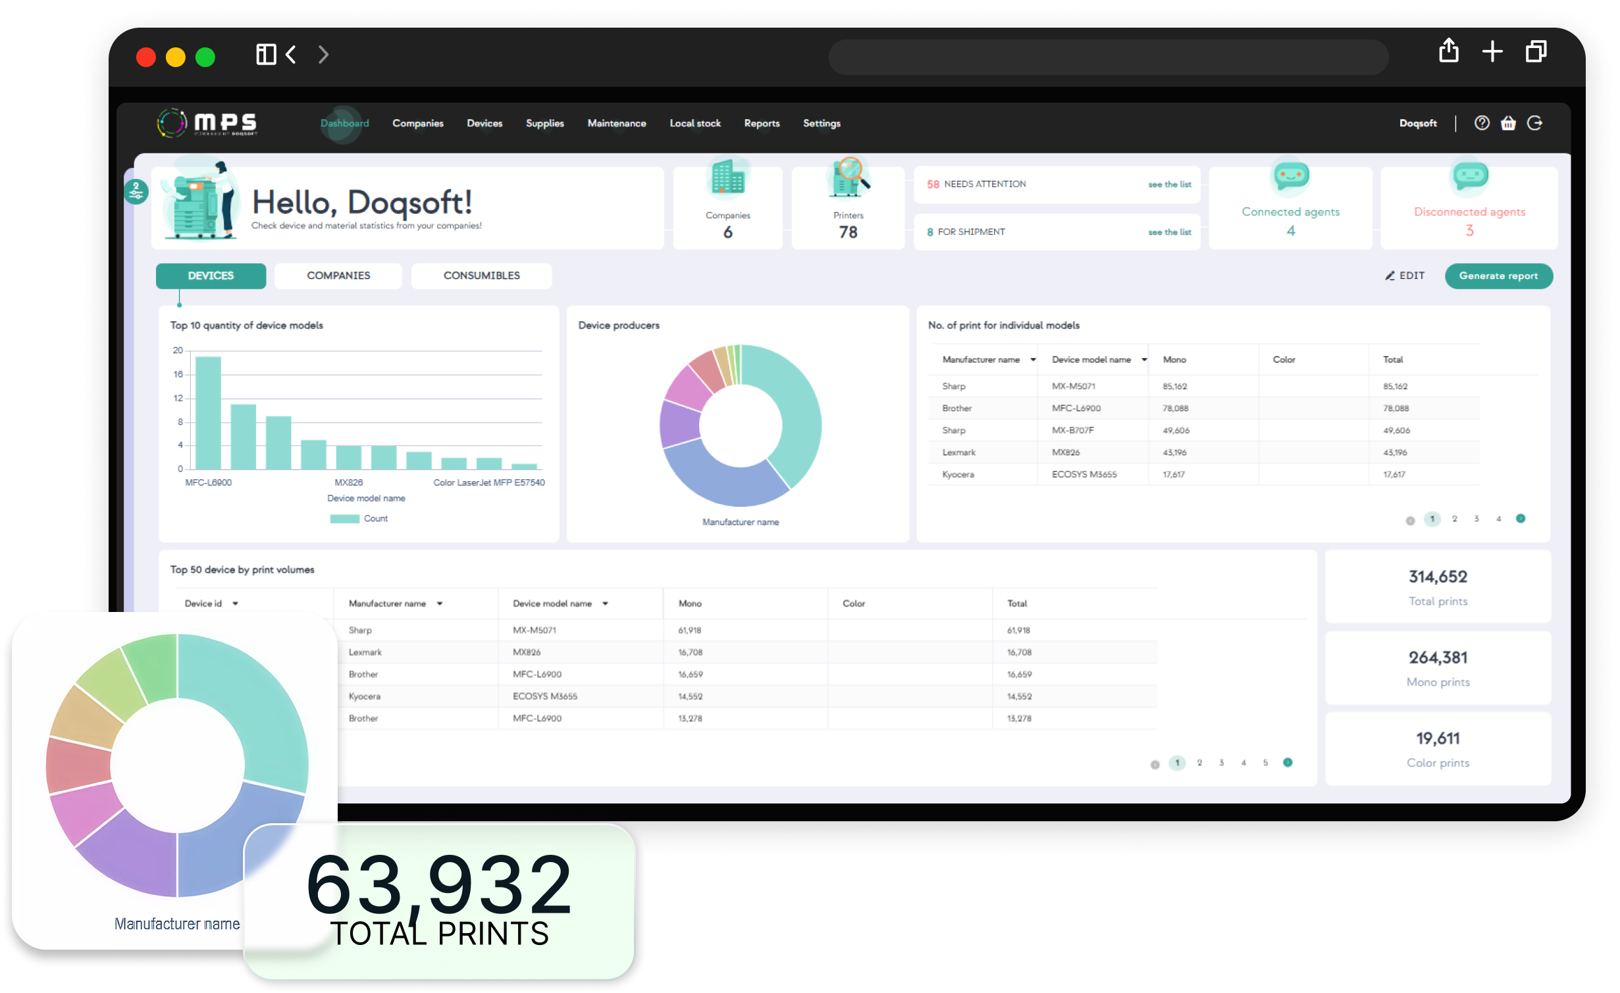Screen dimensions: 1620x993
Task: Go to page 3 of models table
Action: tap(1476, 519)
